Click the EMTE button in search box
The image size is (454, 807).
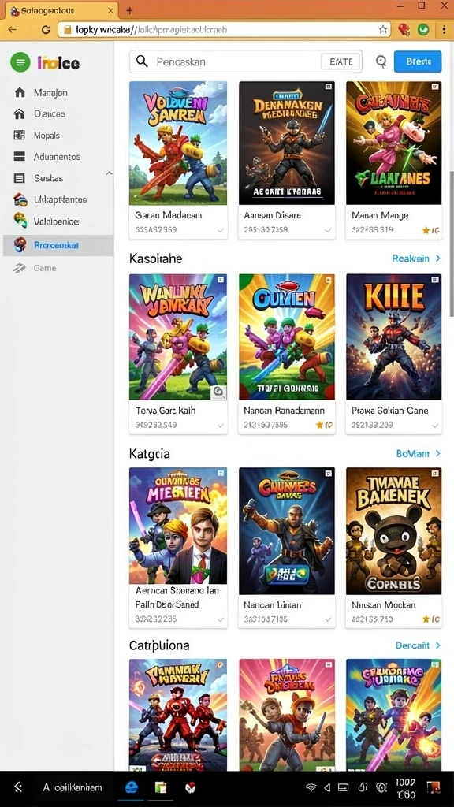pyautogui.click(x=340, y=61)
